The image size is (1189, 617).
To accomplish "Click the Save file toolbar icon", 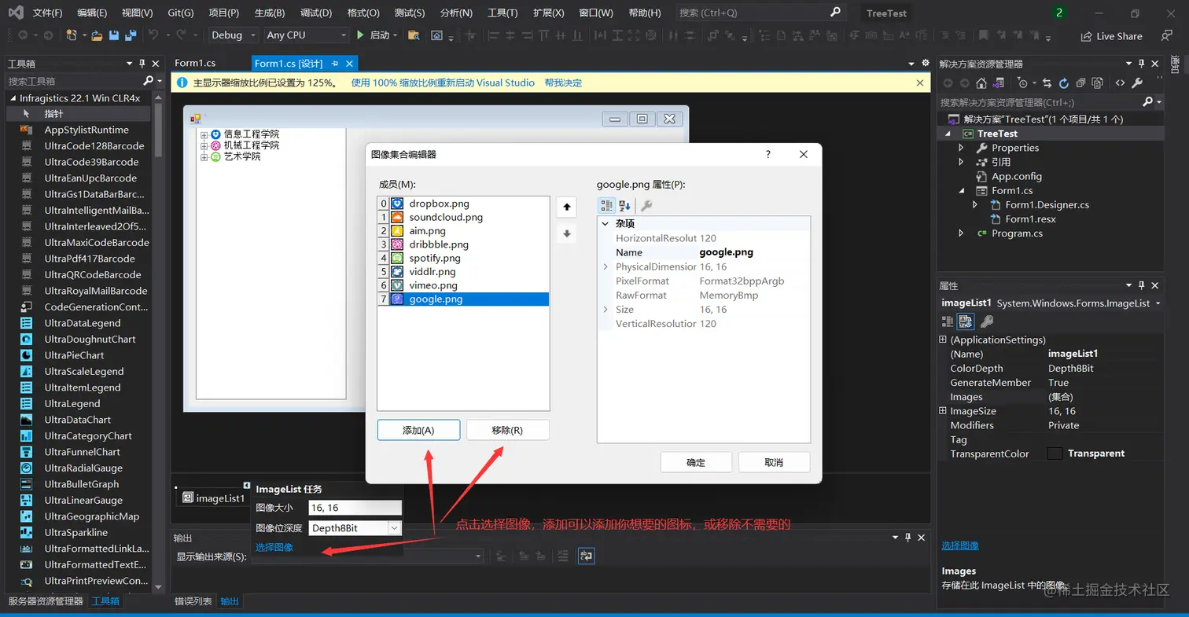I will pyautogui.click(x=114, y=35).
